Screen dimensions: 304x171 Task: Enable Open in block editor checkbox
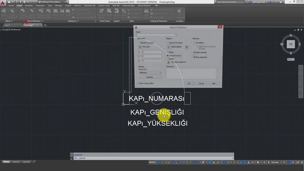click(138, 84)
